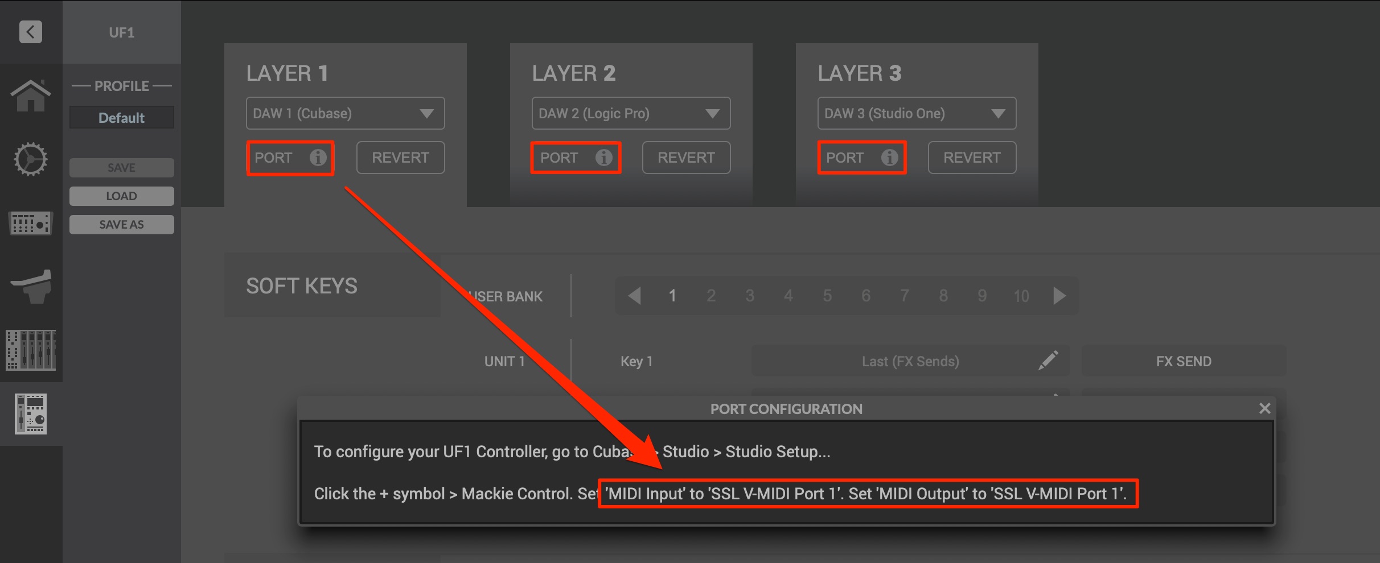Select the SSL 12 interface device icon
1380x563 pixels.
click(31, 223)
